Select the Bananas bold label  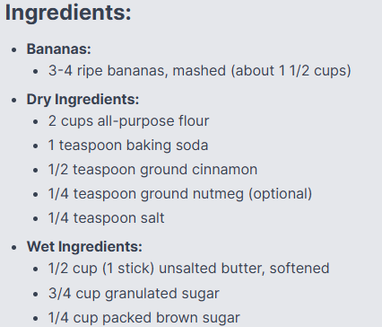point(59,49)
